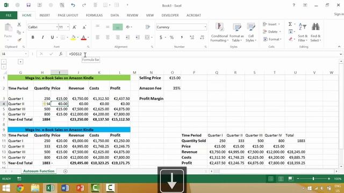Apply accounting number format with dollar icon
Image resolution: width=344 pixels, height=193 pixels.
click(161, 38)
